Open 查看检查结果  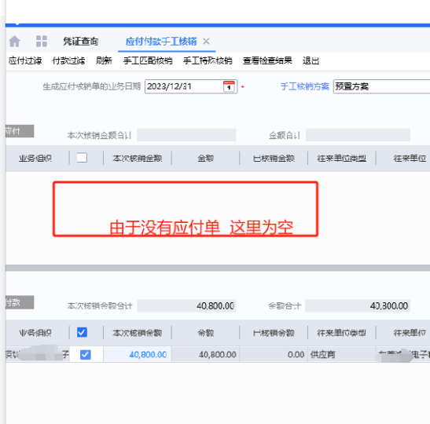click(x=267, y=60)
